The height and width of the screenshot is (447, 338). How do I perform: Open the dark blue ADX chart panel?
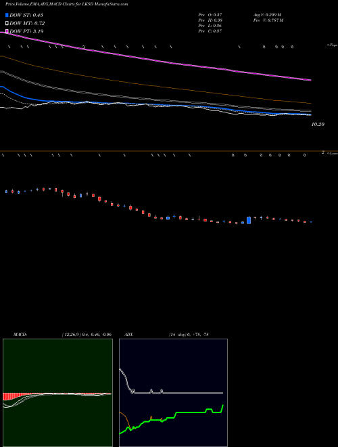(x=173, y=393)
